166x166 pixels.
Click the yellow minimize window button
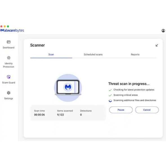coord(5,26)
